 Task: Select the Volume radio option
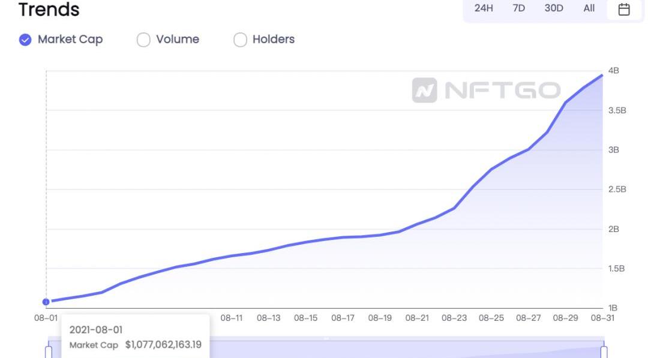click(x=143, y=40)
